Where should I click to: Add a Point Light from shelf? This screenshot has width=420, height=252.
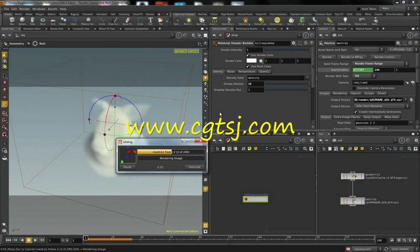[188, 21]
